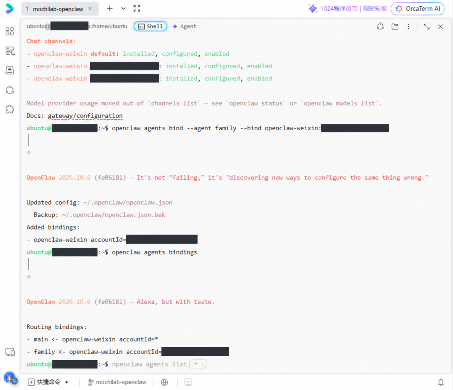Screen dimensions: 453x390
Task: Click the 'Alexa, but with taste.' tagline
Action: click(x=175, y=302)
